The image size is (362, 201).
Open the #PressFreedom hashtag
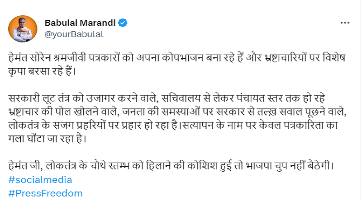pos(45,193)
